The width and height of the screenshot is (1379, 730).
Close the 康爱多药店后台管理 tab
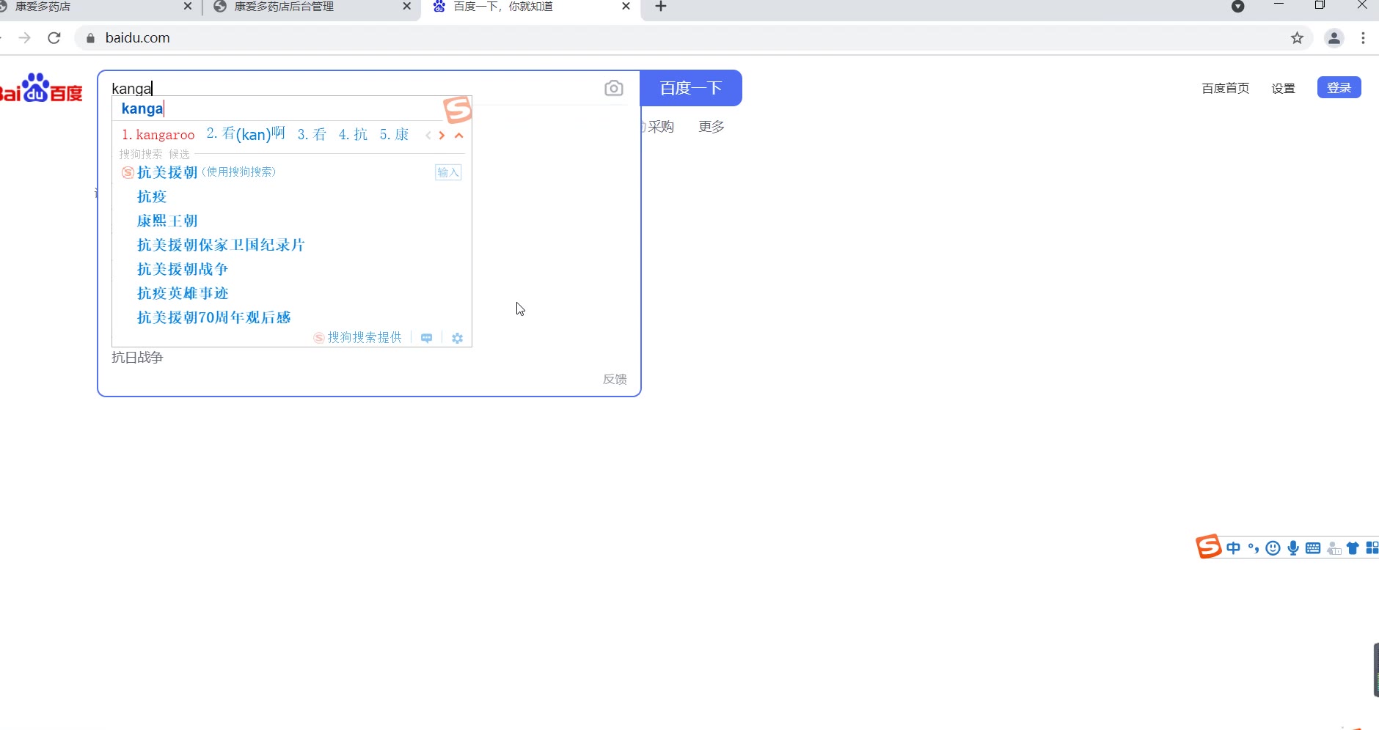407,7
